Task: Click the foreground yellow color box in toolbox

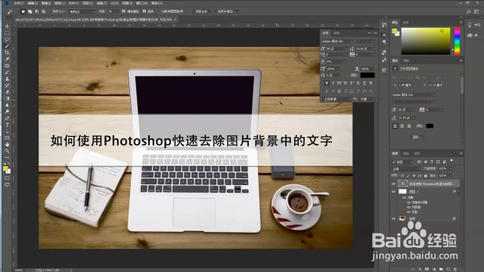Action: coord(5,168)
